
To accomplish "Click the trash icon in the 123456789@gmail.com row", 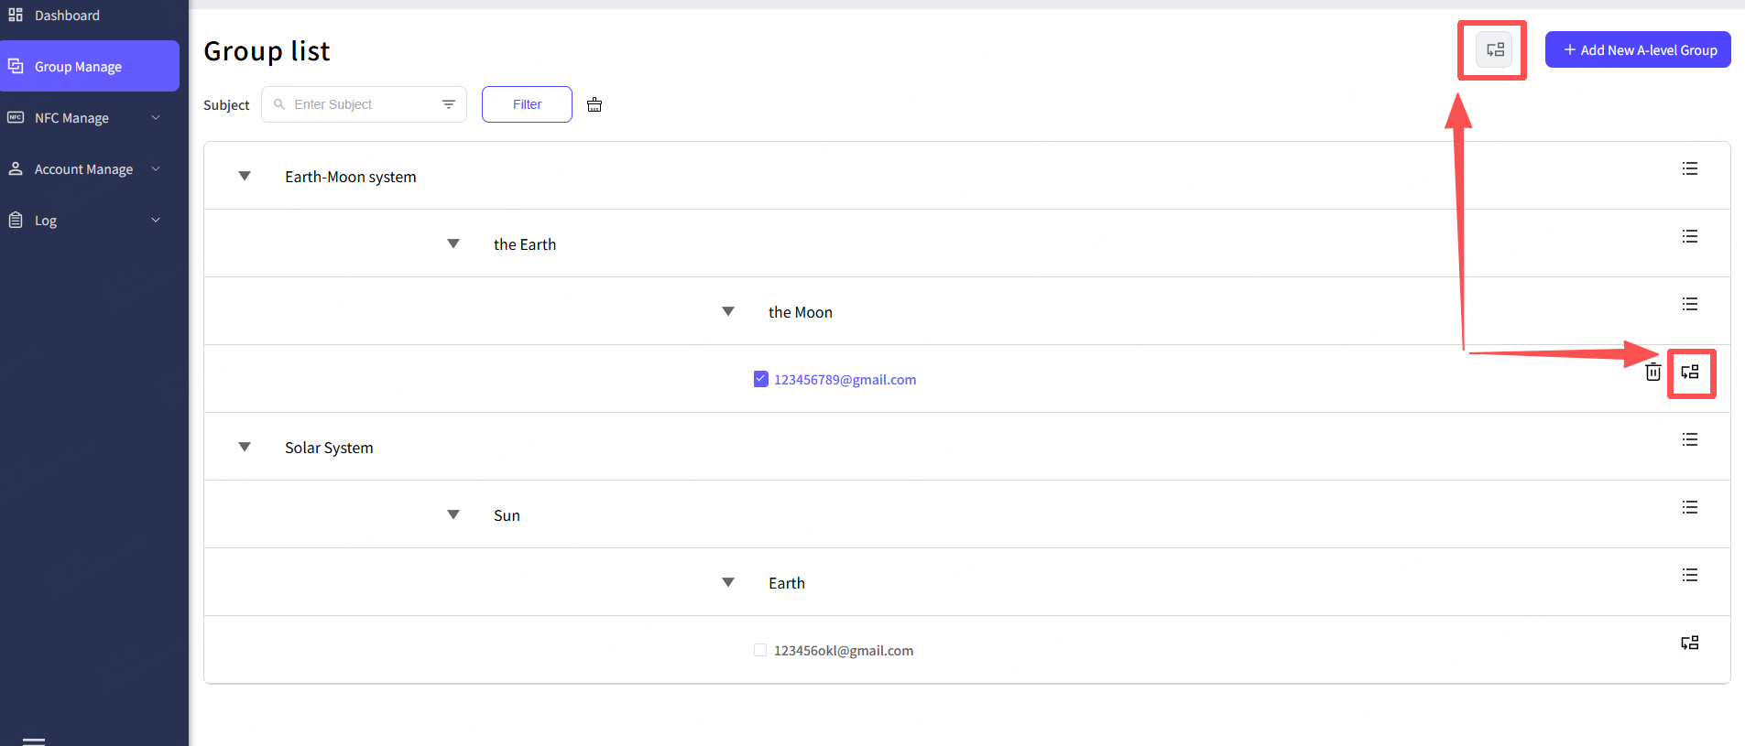I will click(x=1652, y=372).
